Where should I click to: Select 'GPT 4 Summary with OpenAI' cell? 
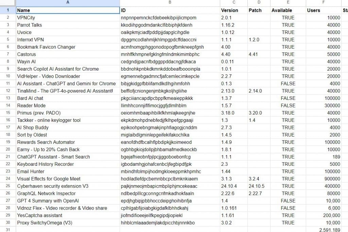(68, 200)
